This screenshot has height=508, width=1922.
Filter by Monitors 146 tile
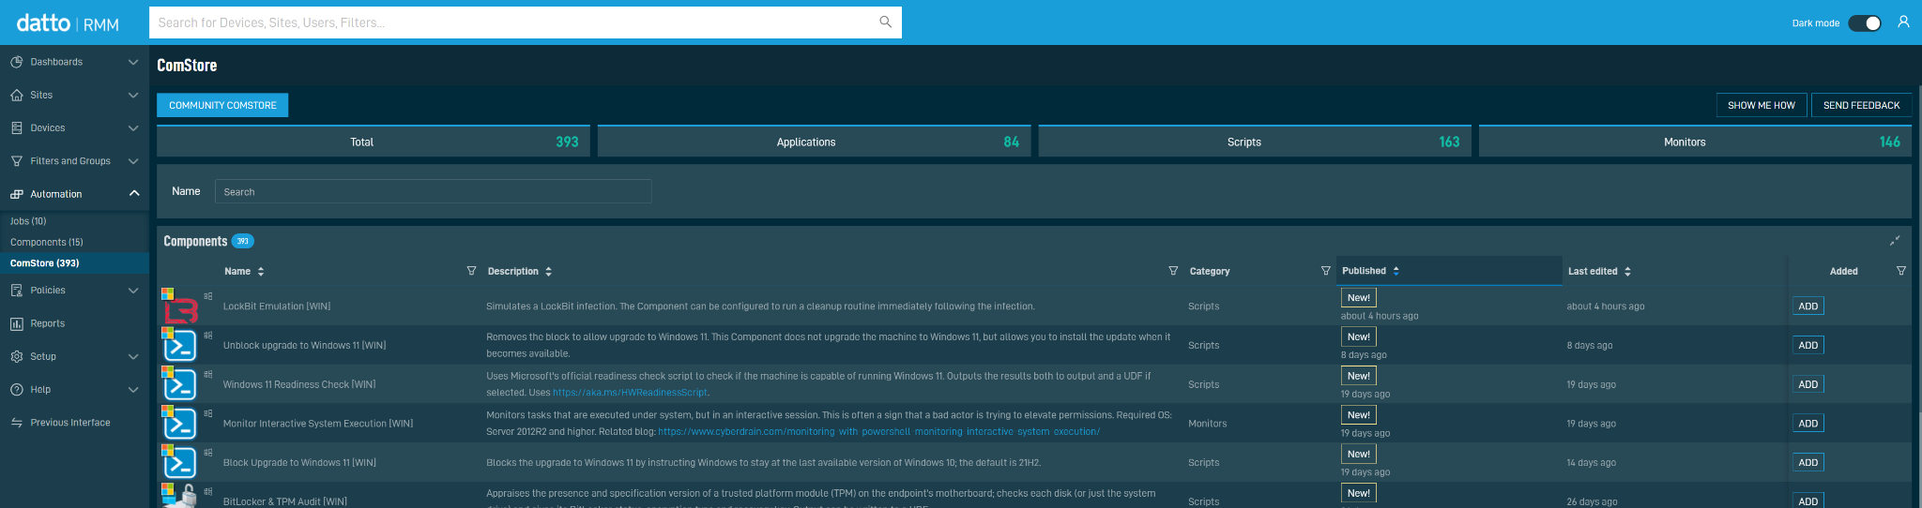[1695, 142]
